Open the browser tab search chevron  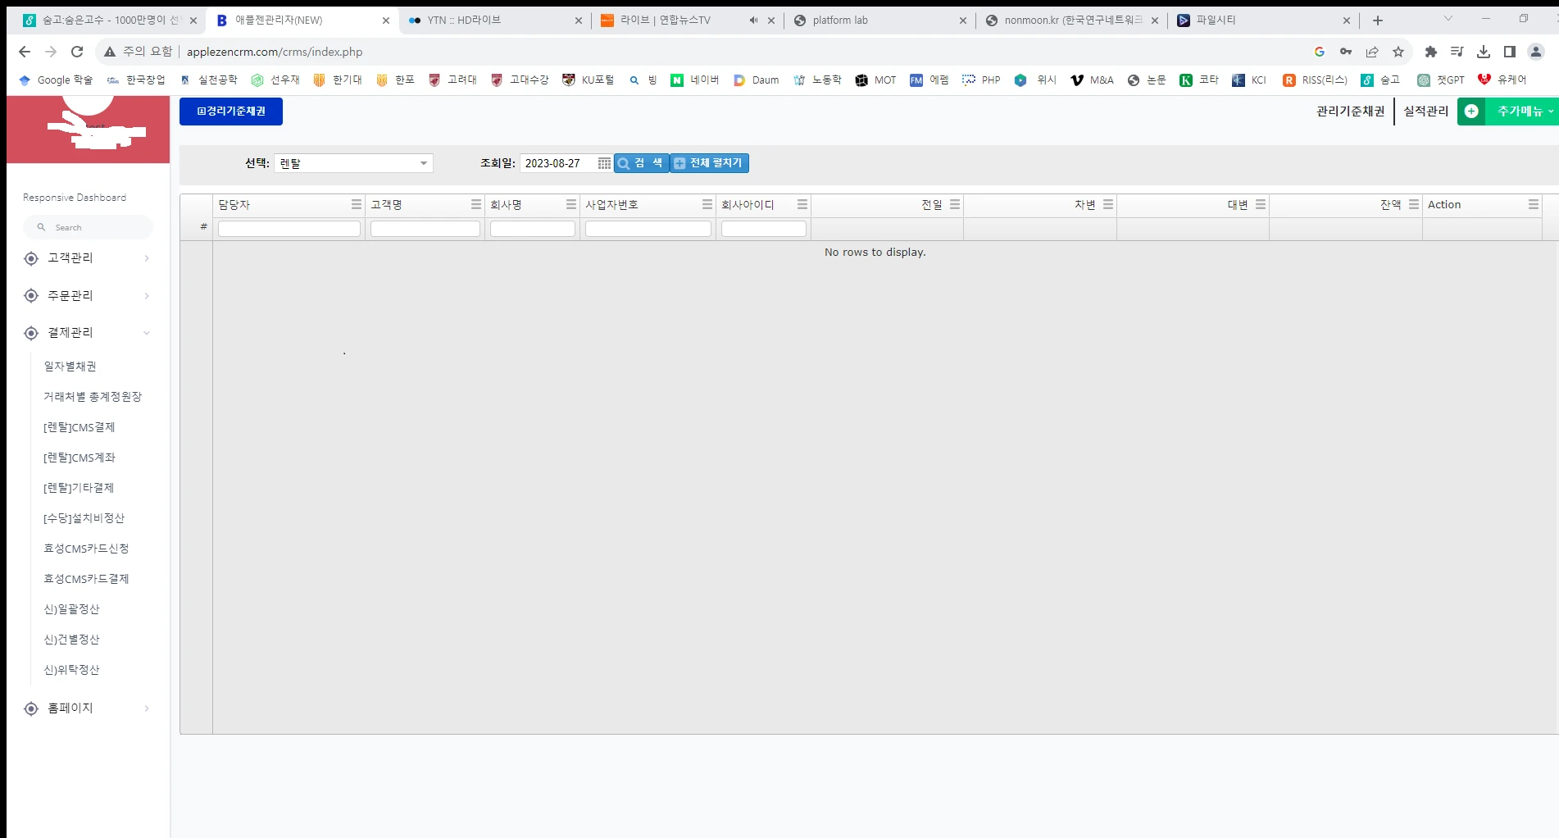tap(1448, 19)
